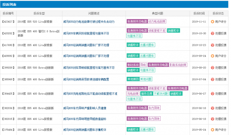The height and width of the screenshot is (135, 231).
Task: Click vehicle model 2019款 EX5 520 Lite探索版
Action: [35, 22]
